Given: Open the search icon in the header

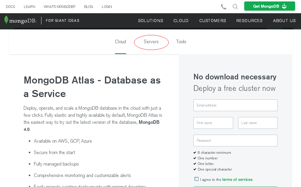Looking at the screenshot, I should pyautogui.click(x=235, y=6).
